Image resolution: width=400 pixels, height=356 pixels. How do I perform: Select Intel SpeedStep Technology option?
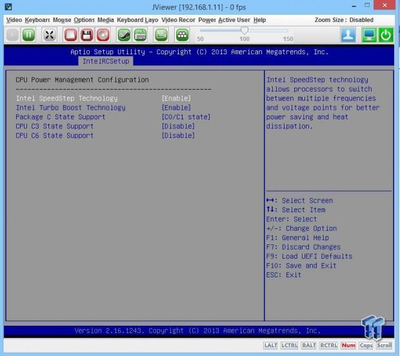[67, 99]
